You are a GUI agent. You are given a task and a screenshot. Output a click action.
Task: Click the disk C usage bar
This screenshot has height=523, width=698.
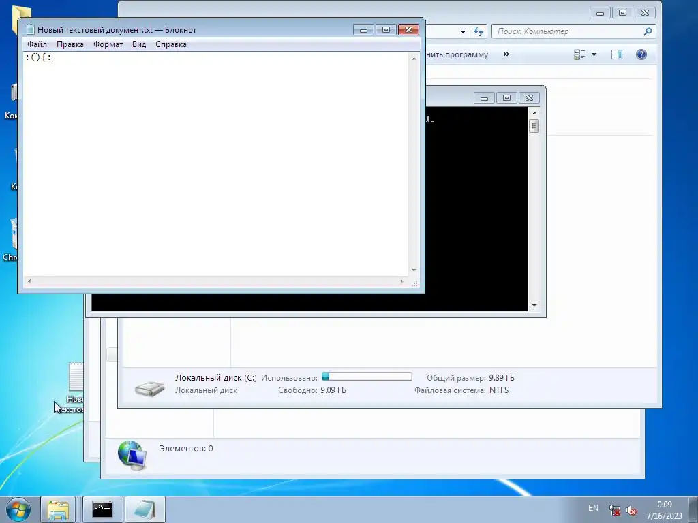point(367,377)
